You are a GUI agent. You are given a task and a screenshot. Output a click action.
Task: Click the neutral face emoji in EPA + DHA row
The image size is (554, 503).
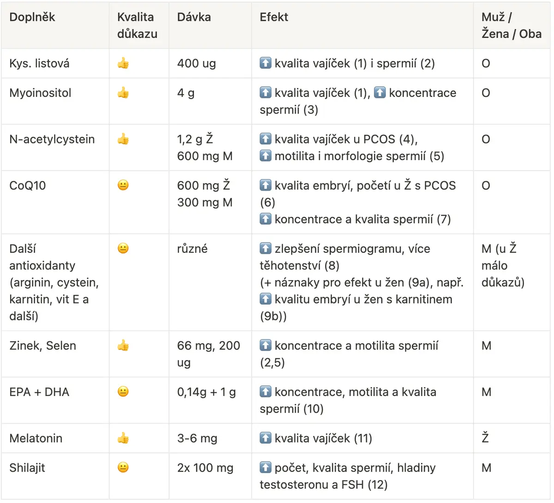(x=123, y=391)
